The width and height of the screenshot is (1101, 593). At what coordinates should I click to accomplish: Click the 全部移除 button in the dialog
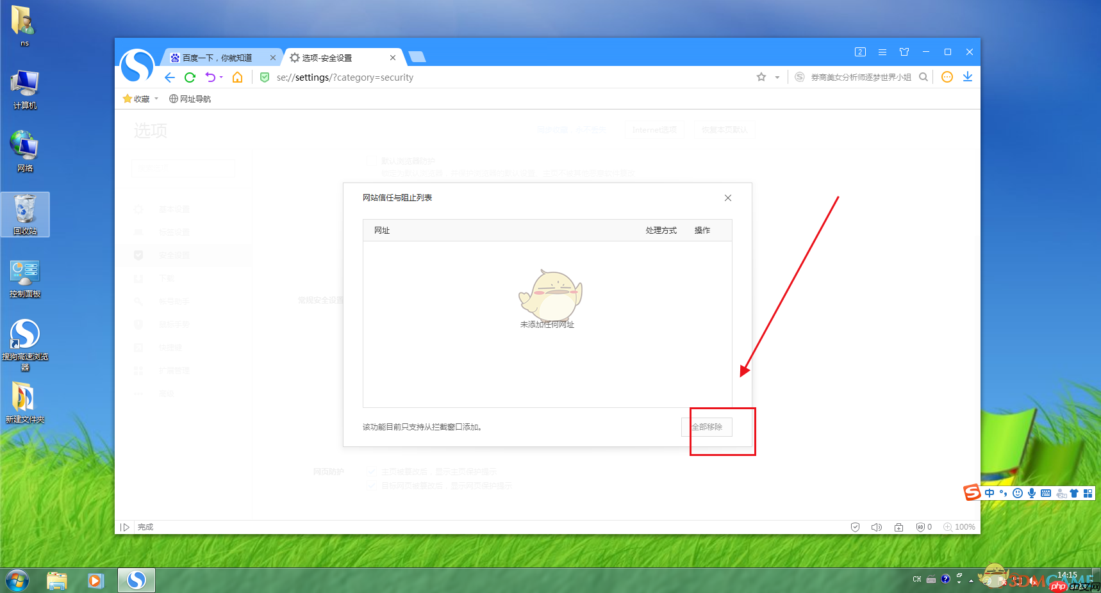706,426
